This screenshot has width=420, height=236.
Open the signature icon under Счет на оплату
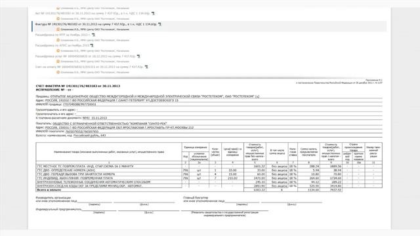pos(58,72)
